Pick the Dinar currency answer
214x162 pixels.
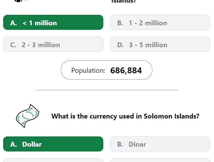(x=160, y=144)
